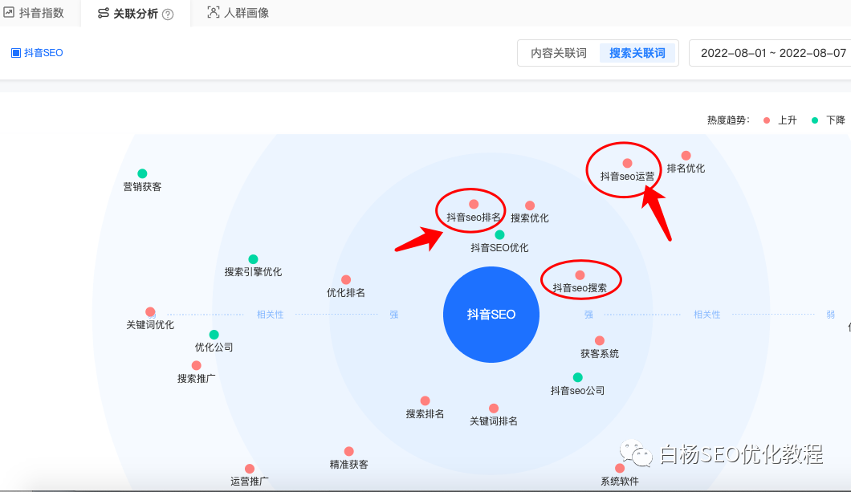Click the 抖音SEO keyword legend tag
851x492 pixels.
pos(37,53)
